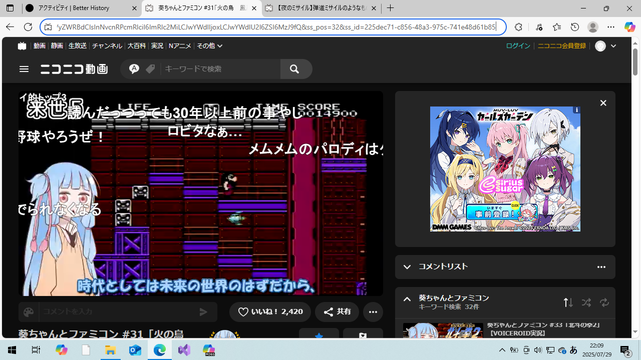Image resolution: width=641 pixels, height=360 pixels.
Task: Open the user avatar icon menu
Action: [x=600, y=46]
